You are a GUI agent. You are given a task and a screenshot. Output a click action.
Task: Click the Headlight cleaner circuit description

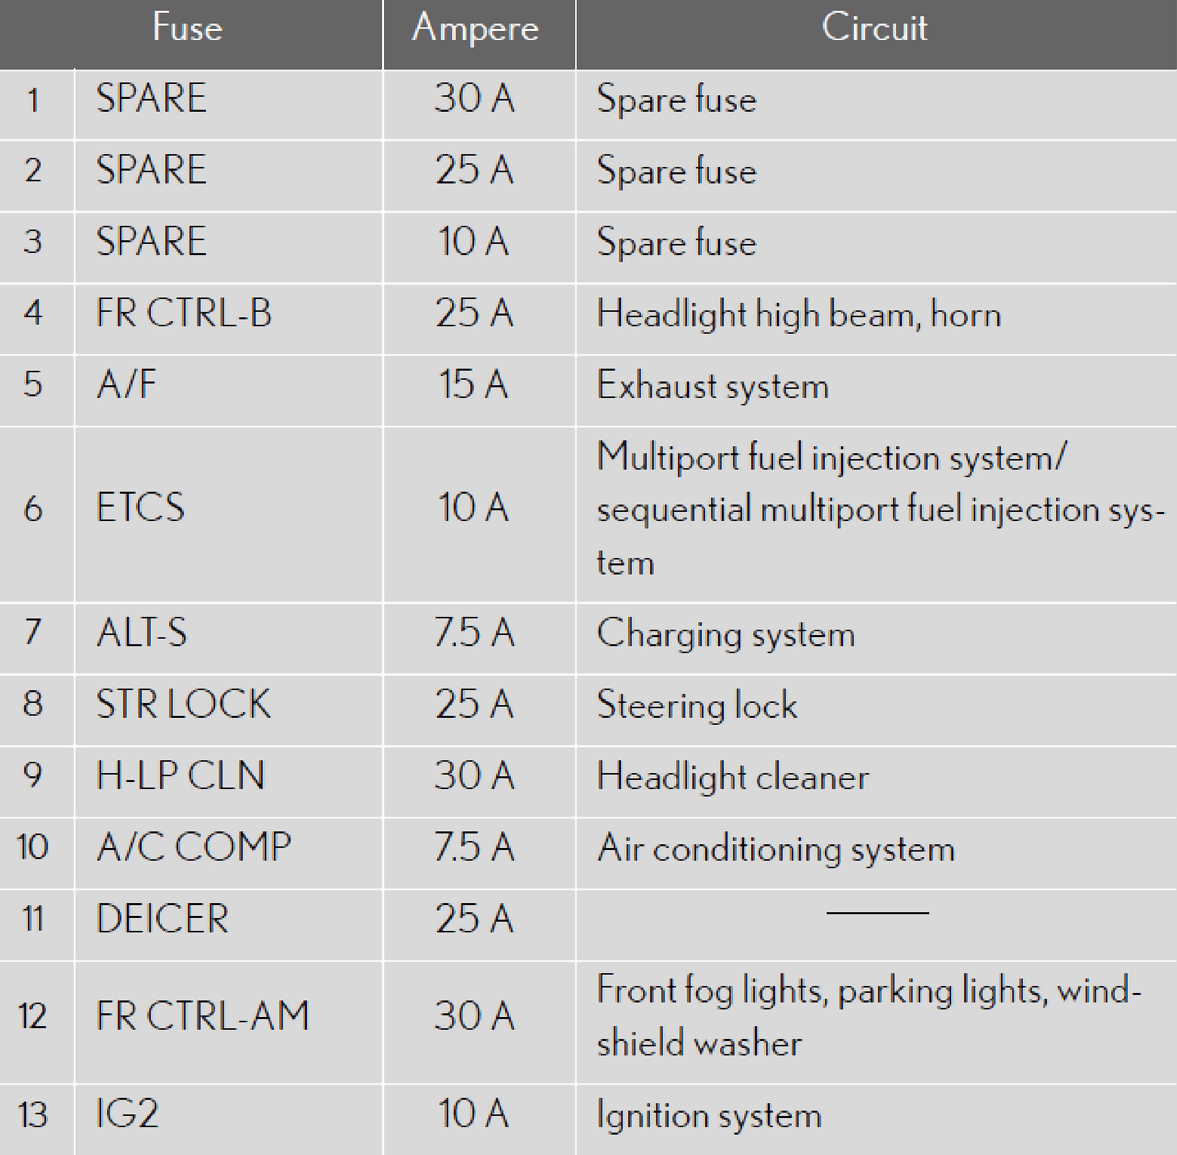click(732, 777)
